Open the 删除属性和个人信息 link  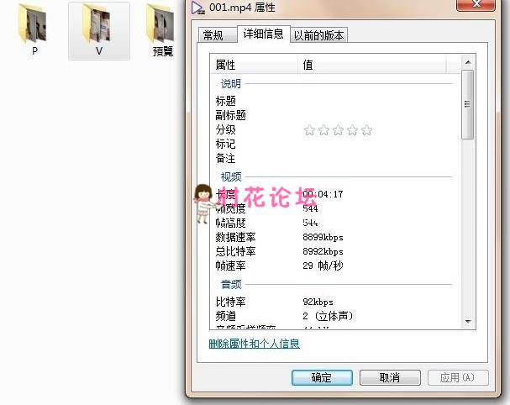pos(254,344)
